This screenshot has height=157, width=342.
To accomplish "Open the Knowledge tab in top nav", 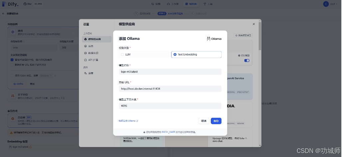I will pyautogui.click(x=191, y=4).
